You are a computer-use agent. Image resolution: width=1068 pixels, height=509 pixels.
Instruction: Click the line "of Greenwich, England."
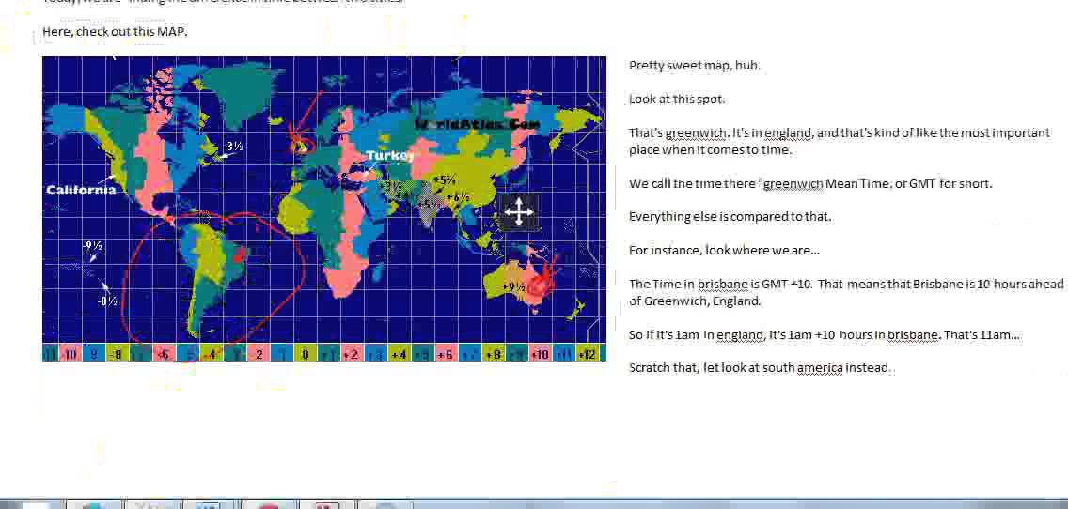pyautogui.click(x=695, y=301)
